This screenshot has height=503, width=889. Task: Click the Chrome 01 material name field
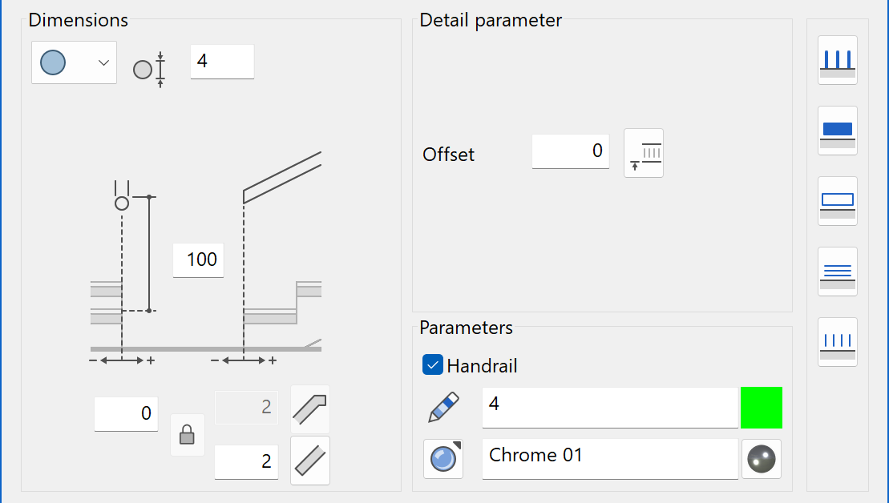point(610,459)
